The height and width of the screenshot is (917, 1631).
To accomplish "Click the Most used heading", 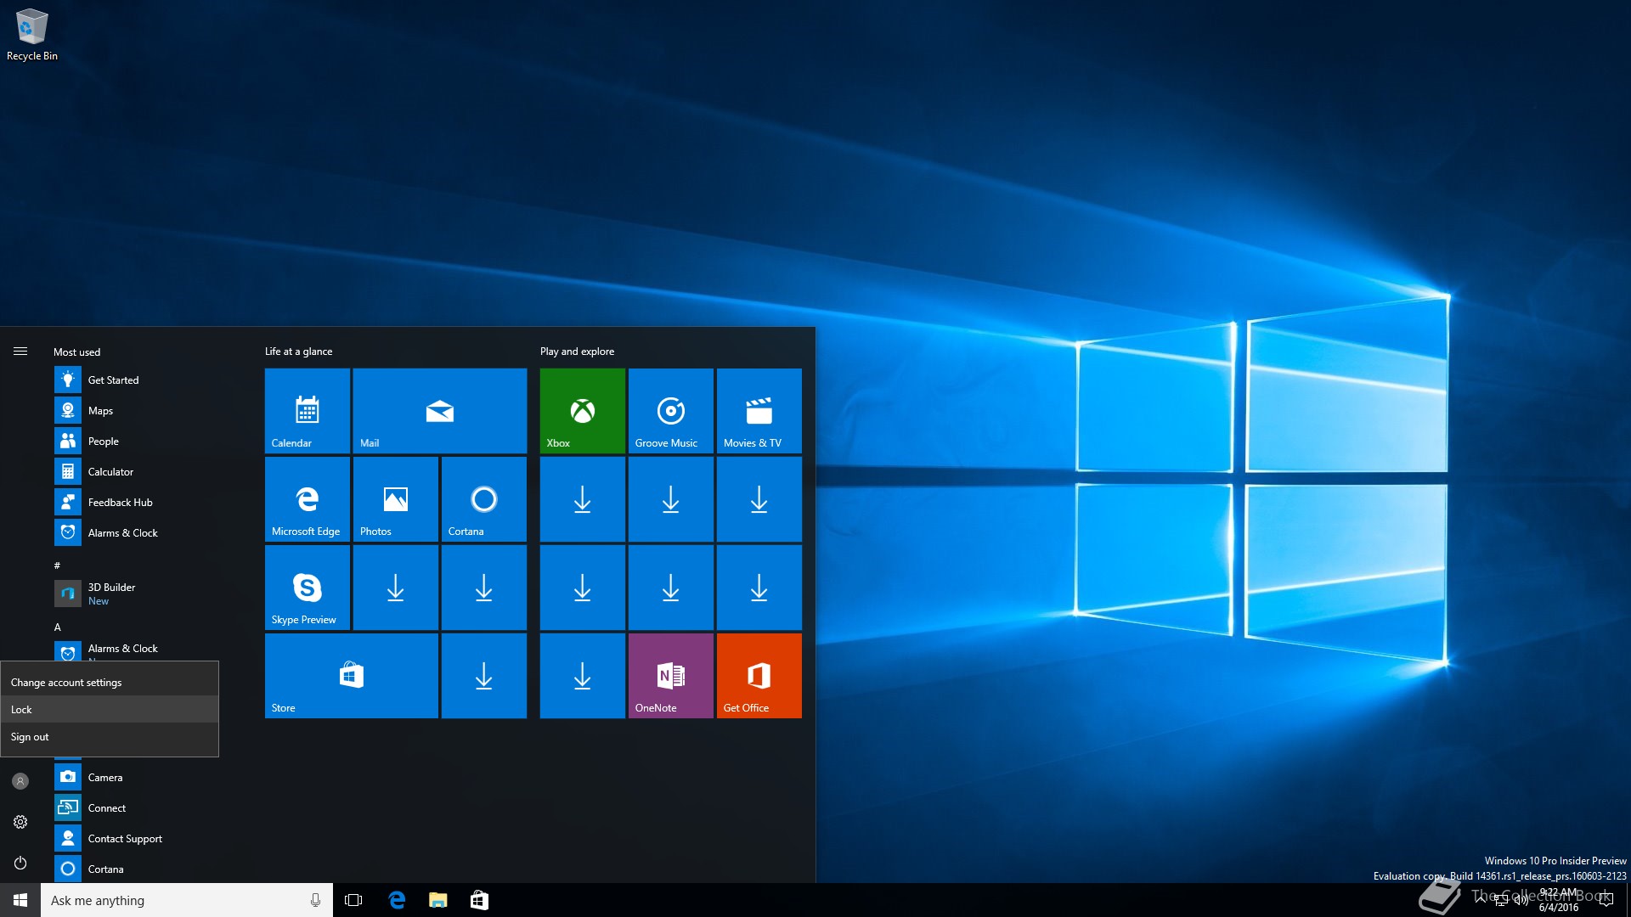I will tap(76, 352).
